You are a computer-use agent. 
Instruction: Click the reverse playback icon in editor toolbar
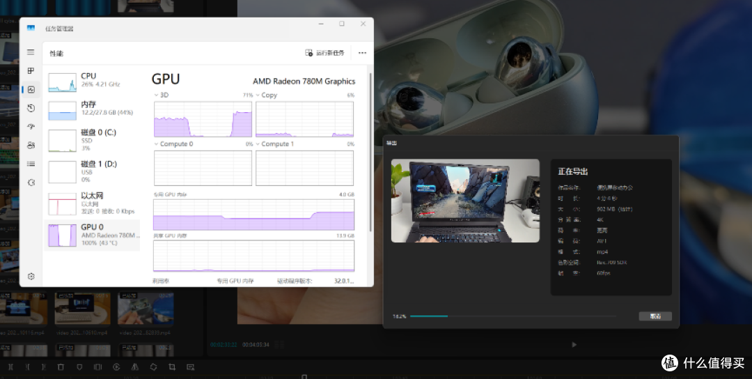116,367
